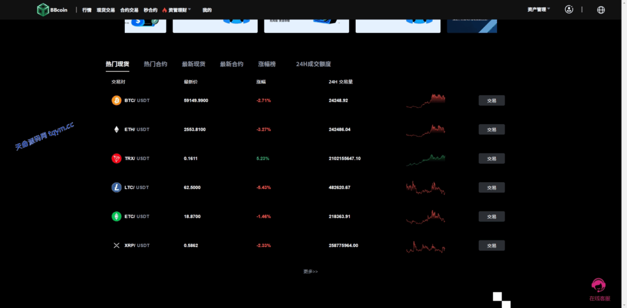
Task: Switch to the 最新合约 tab
Action: (231, 64)
